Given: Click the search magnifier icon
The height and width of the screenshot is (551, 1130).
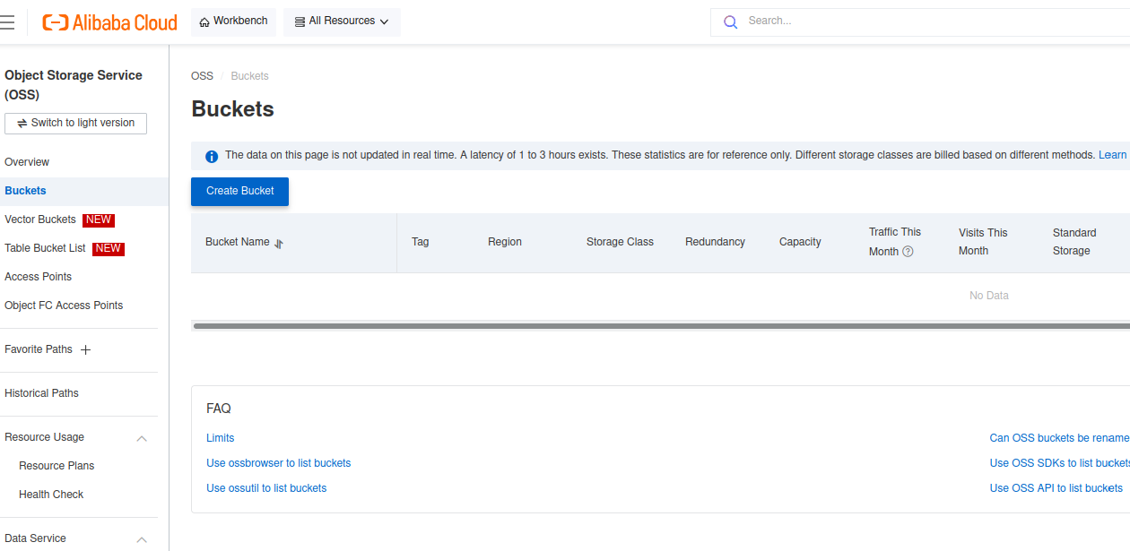Looking at the screenshot, I should pos(731,22).
